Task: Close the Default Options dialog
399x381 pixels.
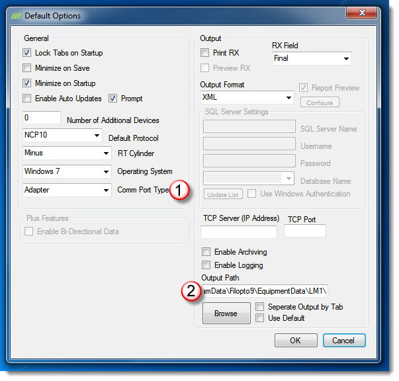Action: (361, 13)
